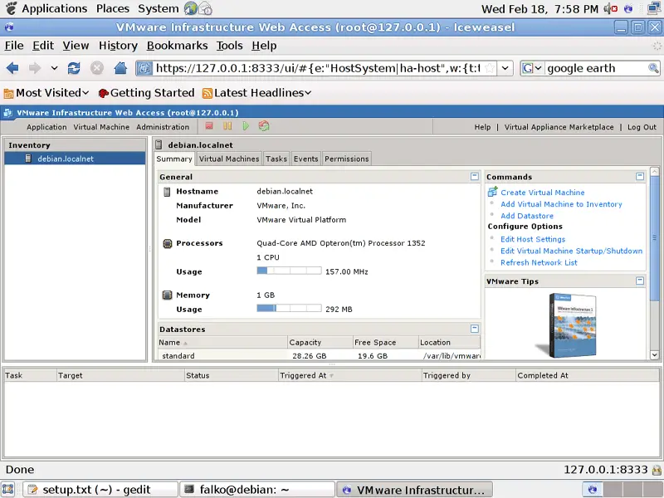664x498 pixels.
Task: Click the yellow Suspend icon in VMware toolbar
Action: click(227, 126)
